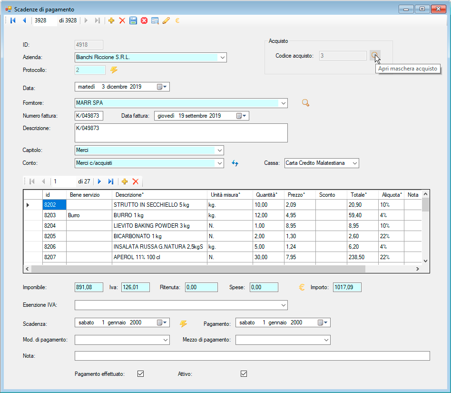This screenshot has width=451, height=393.
Task: Save record using the floppy disk icon
Action: point(133,20)
